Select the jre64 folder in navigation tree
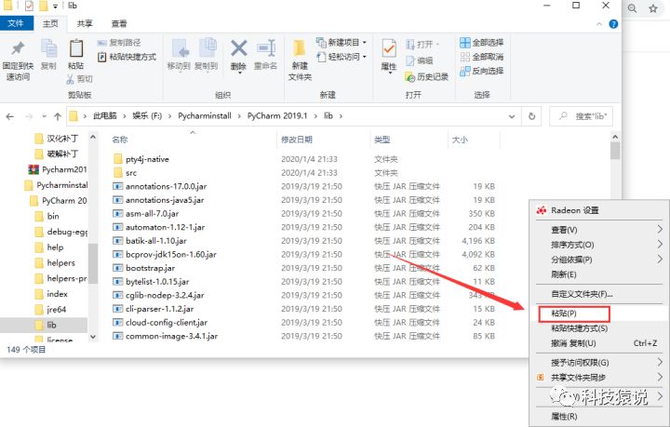The height and width of the screenshot is (427, 670). click(57, 309)
